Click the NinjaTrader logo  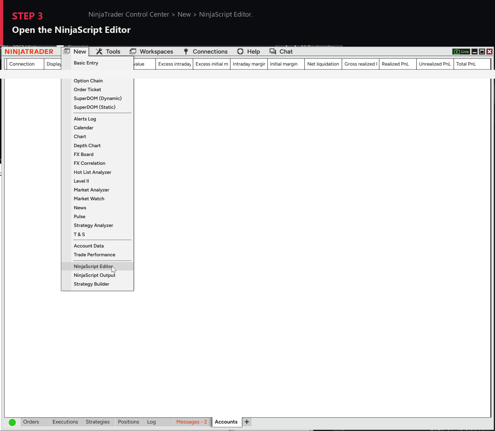click(29, 52)
